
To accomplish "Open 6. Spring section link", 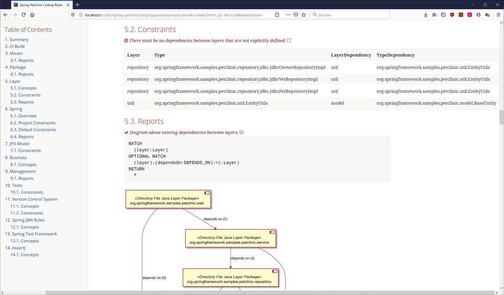I will (13, 109).
